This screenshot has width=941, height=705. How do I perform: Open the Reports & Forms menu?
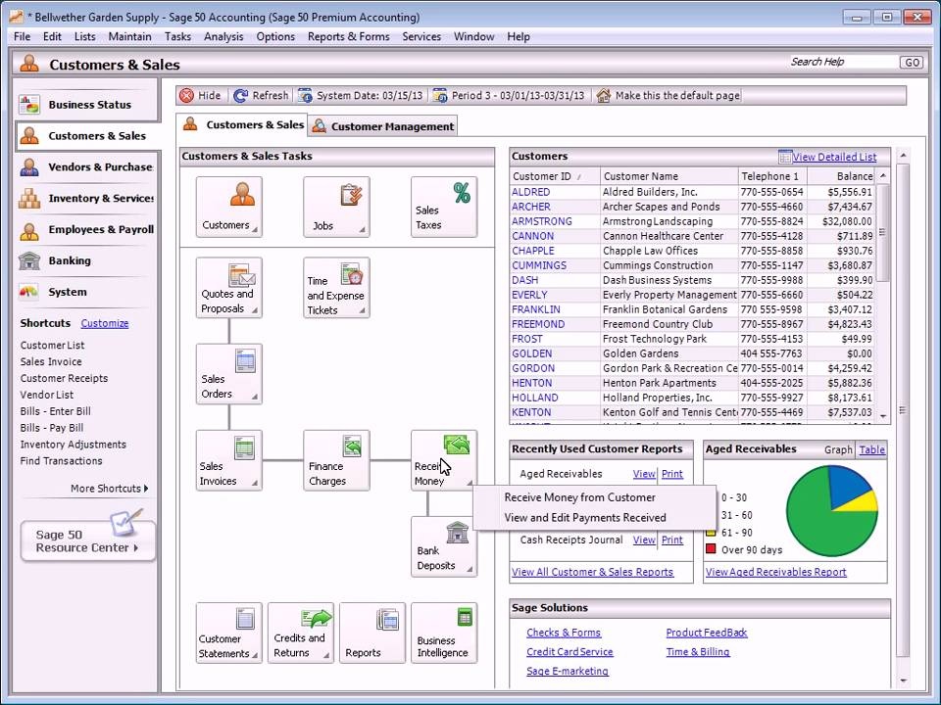click(349, 36)
